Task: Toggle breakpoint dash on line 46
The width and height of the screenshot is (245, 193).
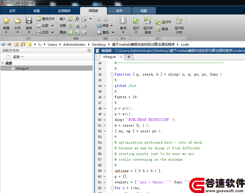Action: point(105,97)
